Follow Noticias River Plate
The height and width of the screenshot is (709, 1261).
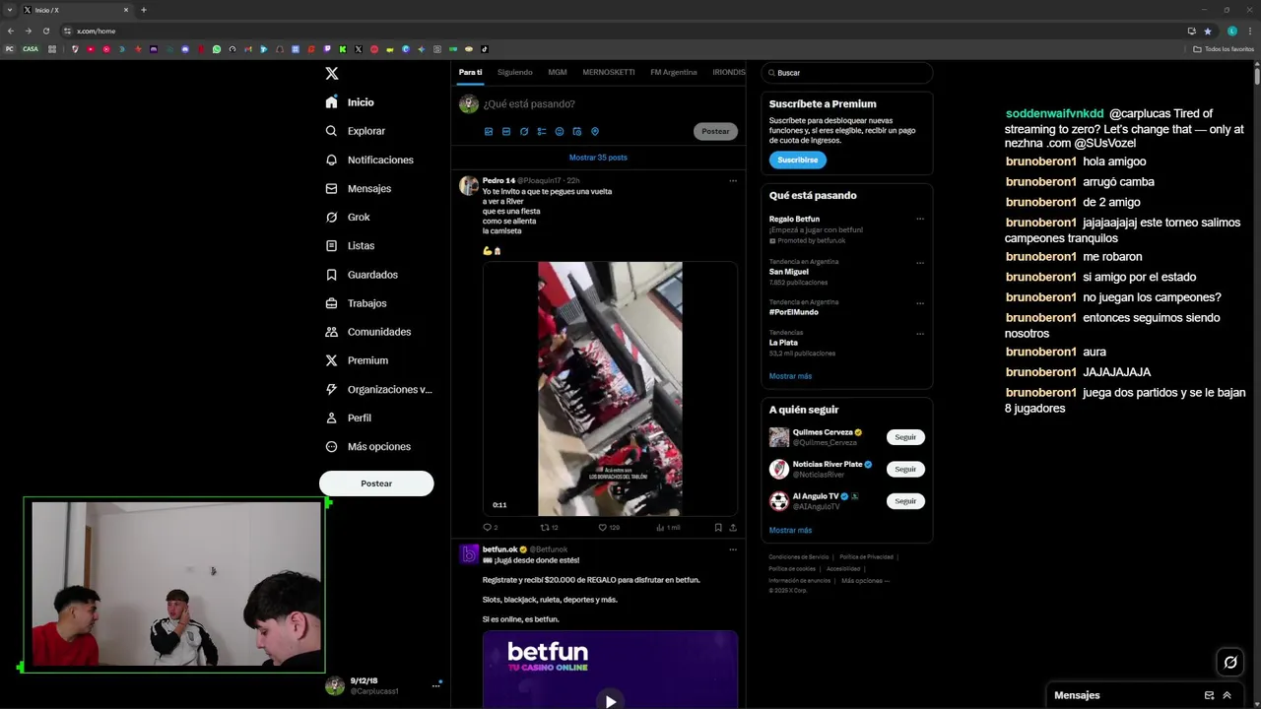click(905, 469)
